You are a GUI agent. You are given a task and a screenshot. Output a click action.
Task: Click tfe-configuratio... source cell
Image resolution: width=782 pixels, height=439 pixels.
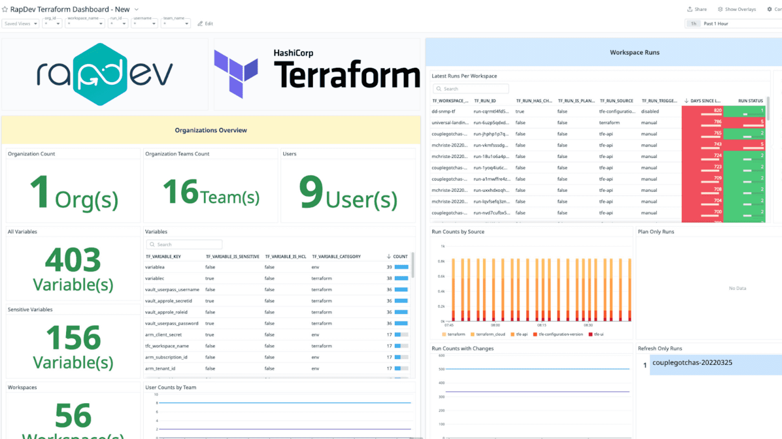coord(617,111)
